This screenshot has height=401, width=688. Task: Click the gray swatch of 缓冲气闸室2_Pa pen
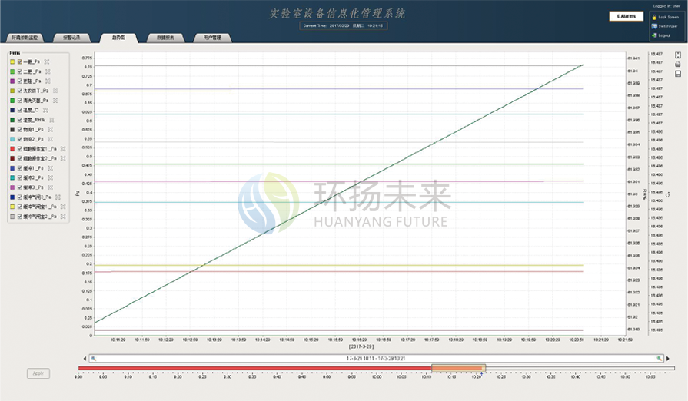pos(12,217)
